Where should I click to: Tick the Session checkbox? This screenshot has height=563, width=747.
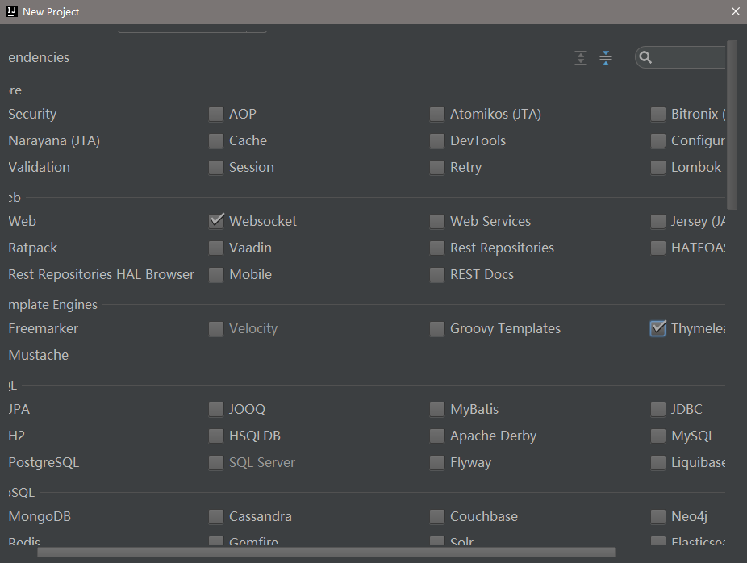coord(216,168)
